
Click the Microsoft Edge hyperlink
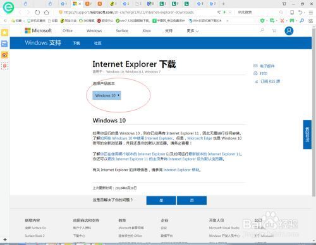[200, 138]
